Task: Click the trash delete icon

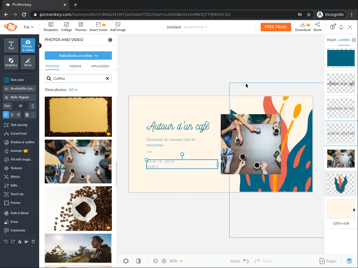Action: point(33,241)
